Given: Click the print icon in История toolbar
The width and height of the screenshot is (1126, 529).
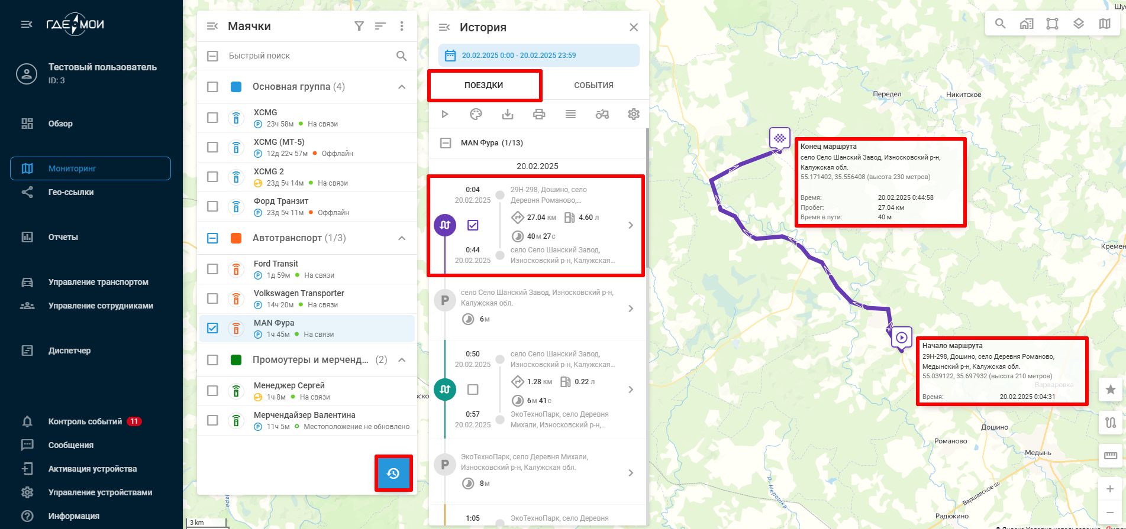Looking at the screenshot, I should 538,114.
